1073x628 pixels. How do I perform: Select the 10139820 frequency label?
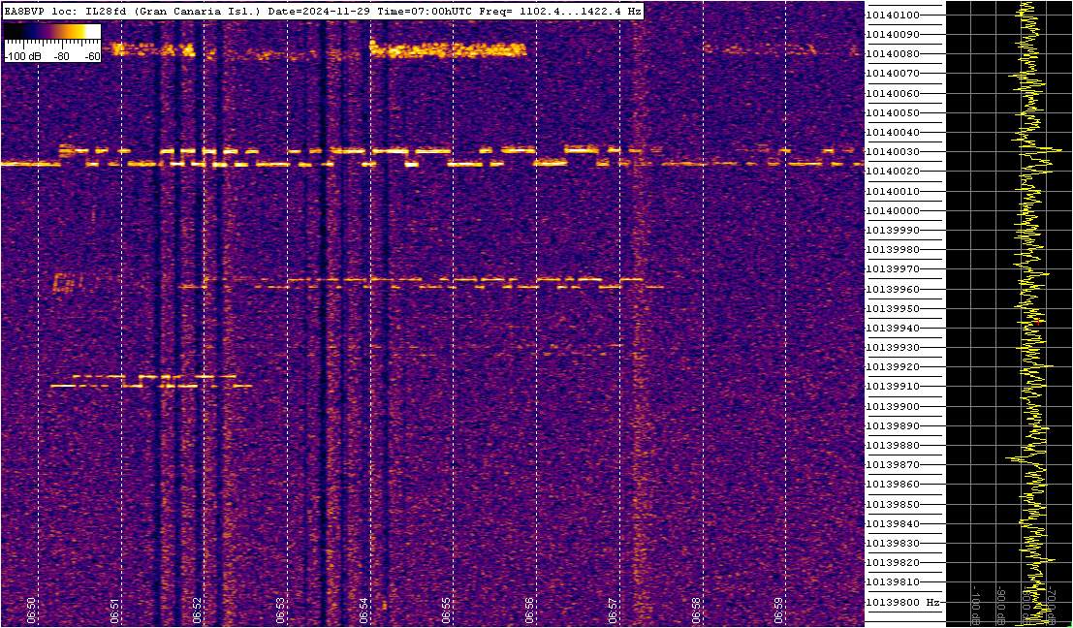click(894, 562)
